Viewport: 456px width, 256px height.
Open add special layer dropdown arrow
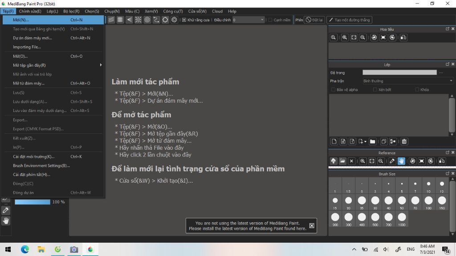pos(365,141)
